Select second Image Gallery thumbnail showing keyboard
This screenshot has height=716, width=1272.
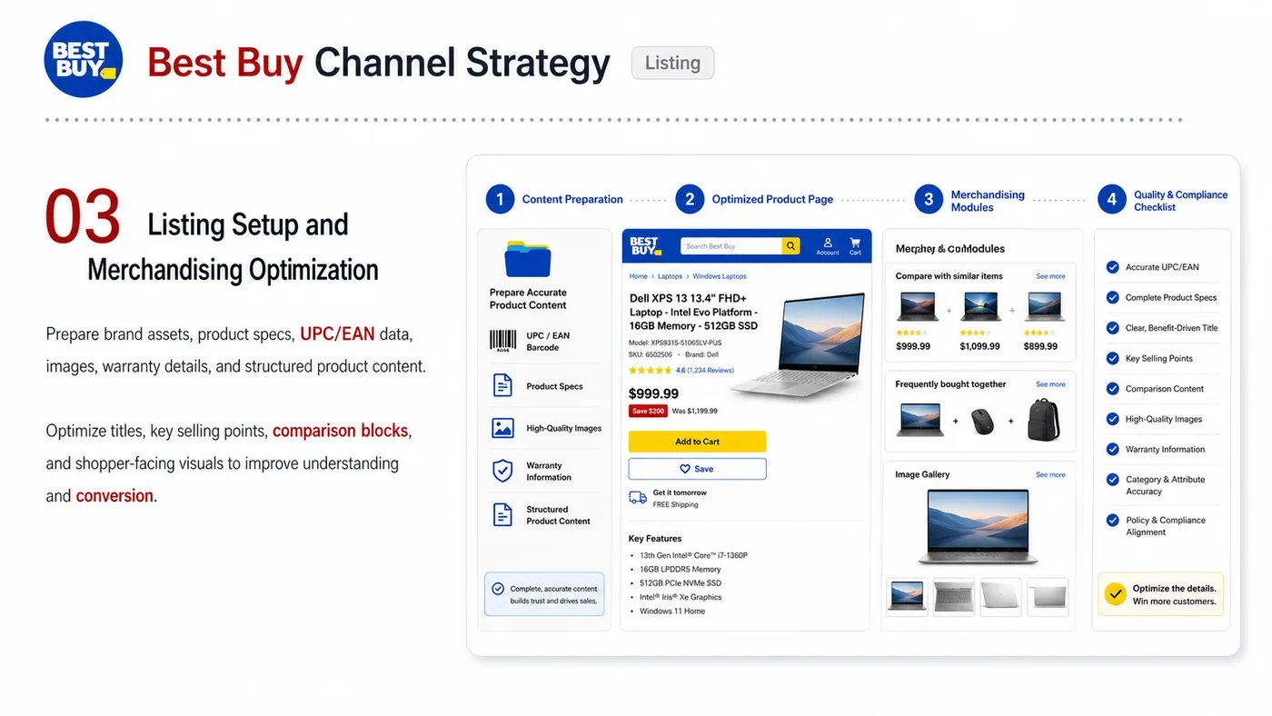click(954, 597)
